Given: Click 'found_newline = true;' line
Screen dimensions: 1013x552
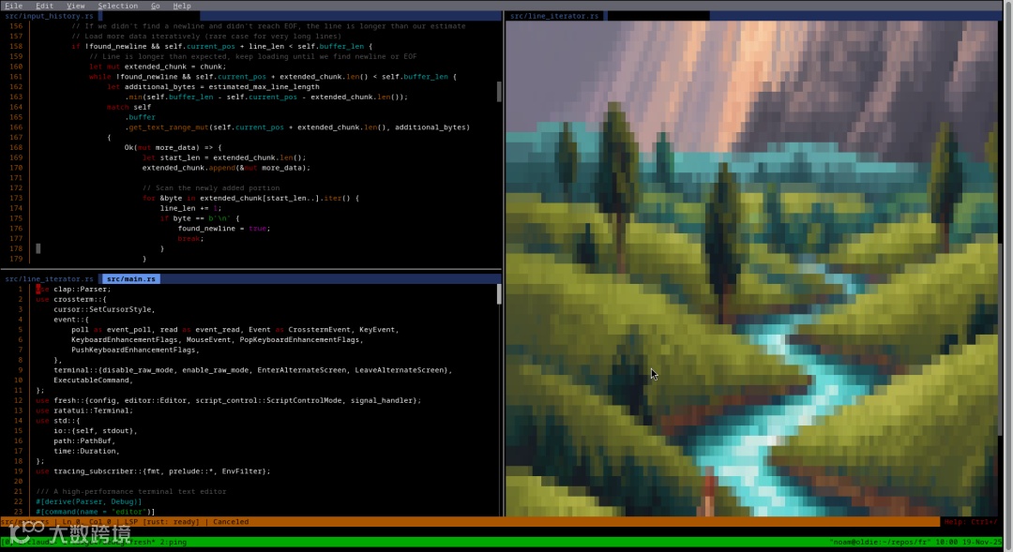Looking at the screenshot, I should point(224,229).
